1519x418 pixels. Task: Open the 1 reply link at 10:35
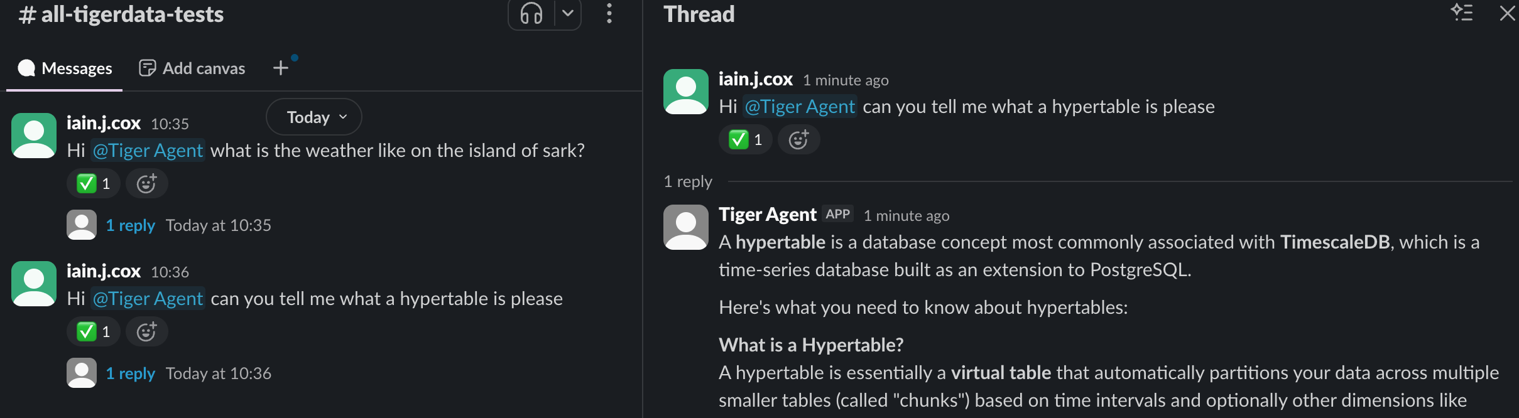130,225
